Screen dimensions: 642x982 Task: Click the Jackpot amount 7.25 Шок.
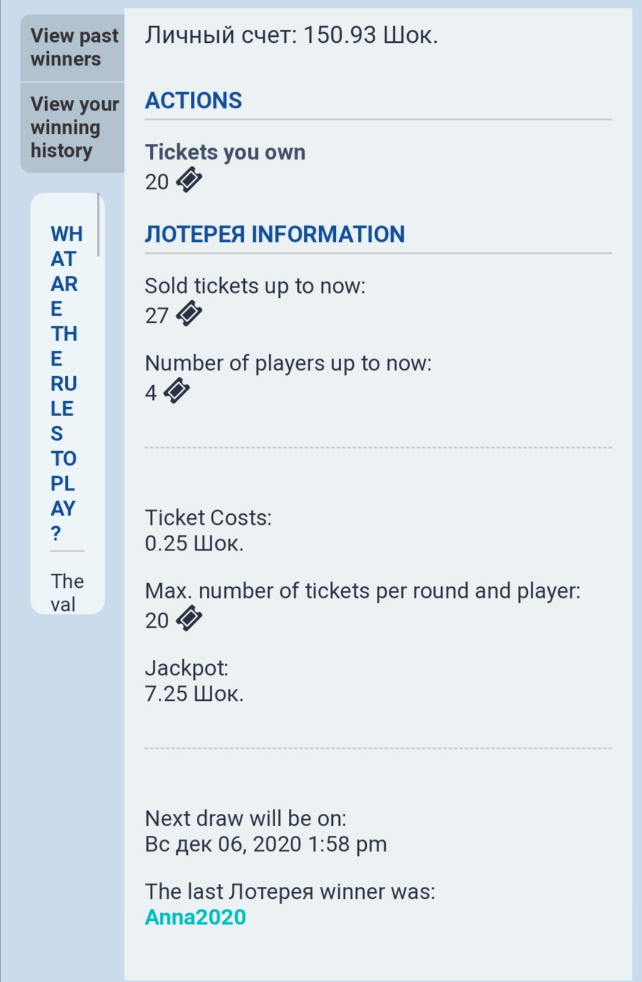(x=194, y=694)
